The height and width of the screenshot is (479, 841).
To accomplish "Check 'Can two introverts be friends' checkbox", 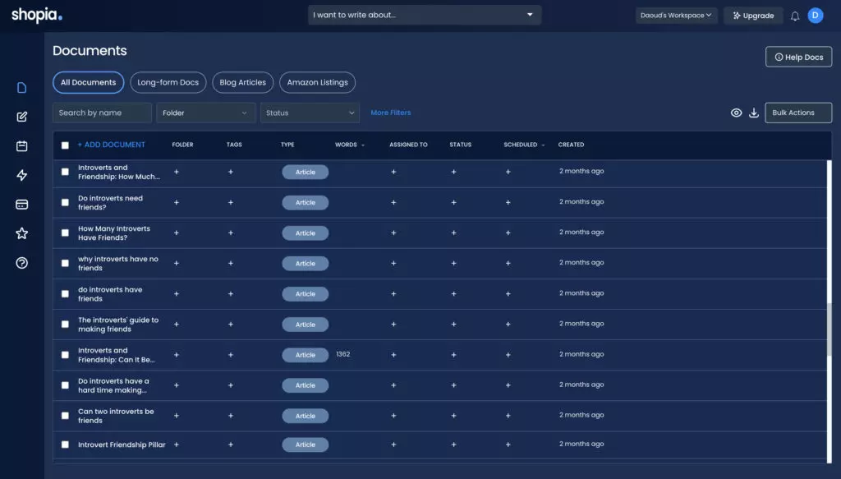I will 65,416.
